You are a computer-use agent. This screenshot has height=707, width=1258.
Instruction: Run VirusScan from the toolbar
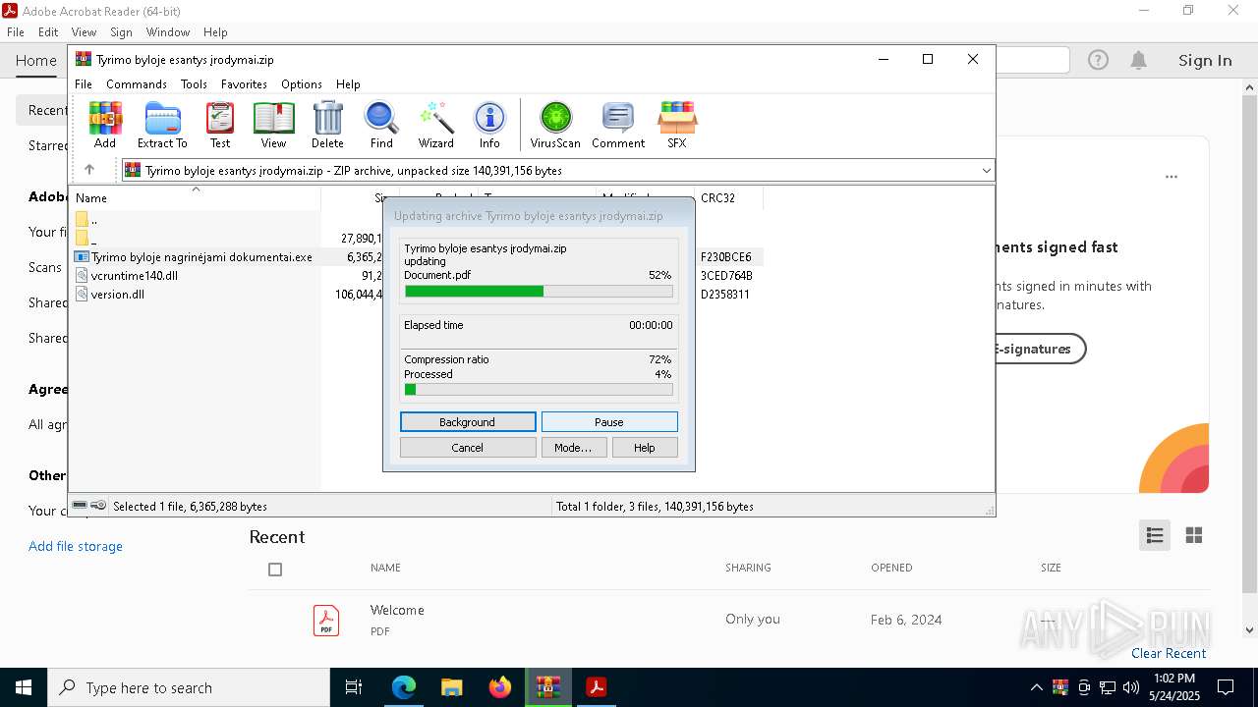click(x=555, y=125)
